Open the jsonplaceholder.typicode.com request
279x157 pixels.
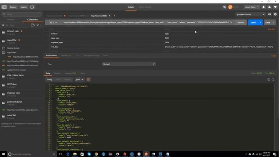[23, 110]
